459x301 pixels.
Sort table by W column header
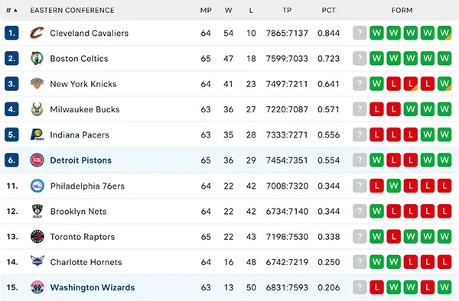(x=228, y=11)
